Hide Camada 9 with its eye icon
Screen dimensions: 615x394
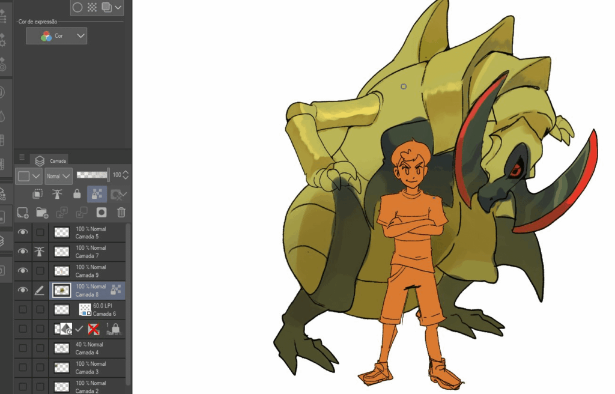[23, 271]
